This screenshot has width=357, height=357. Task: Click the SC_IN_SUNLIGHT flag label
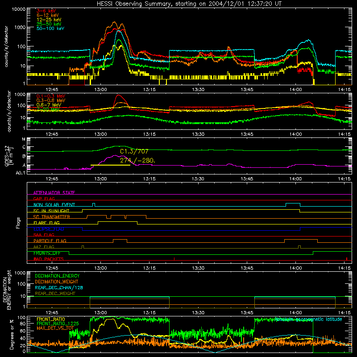click(51, 211)
